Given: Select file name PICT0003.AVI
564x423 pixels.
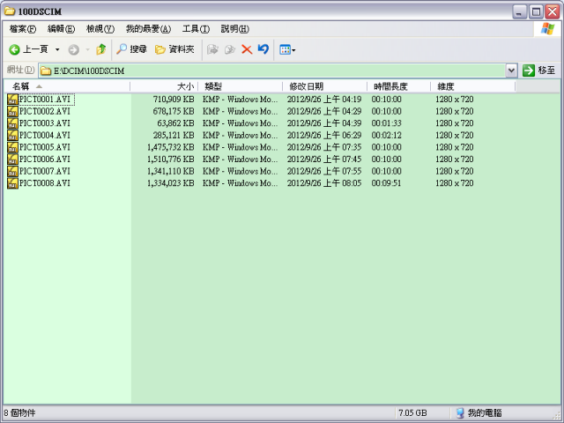Looking at the screenshot, I should [x=45, y=123].
